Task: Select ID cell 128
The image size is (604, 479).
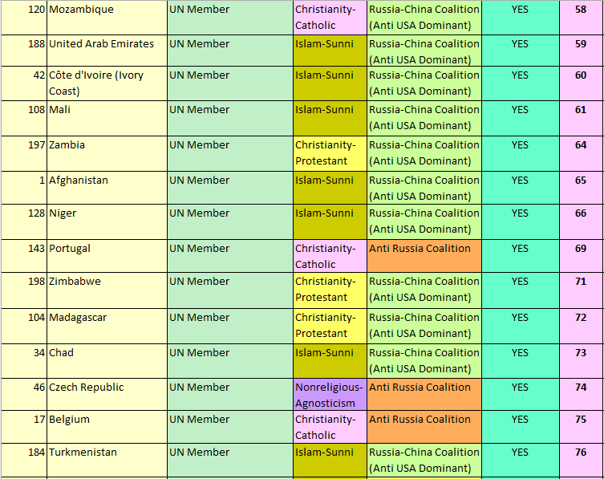Action: point(24,222)
